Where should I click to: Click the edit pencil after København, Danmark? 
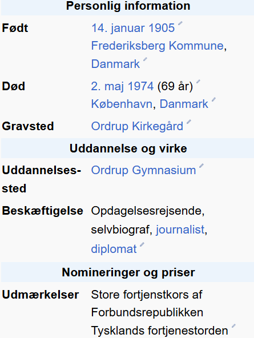coord(213,99)
